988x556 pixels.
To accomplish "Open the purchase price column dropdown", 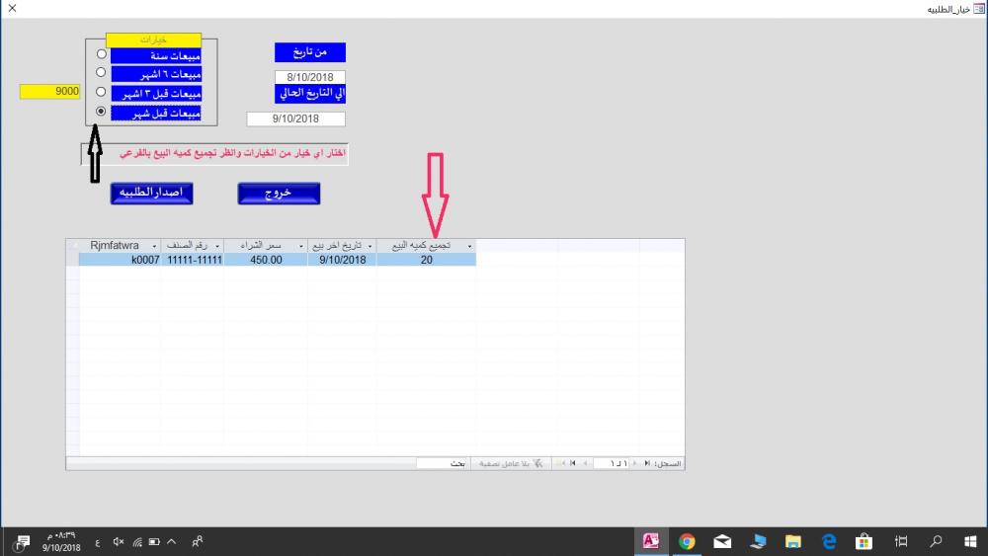I will click(x=301, y=246).
